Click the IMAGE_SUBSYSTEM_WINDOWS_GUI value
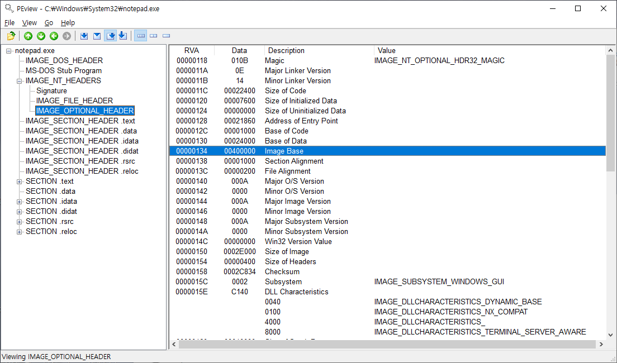The height and width of the screenshot is (363, 617). pos(439,281)
